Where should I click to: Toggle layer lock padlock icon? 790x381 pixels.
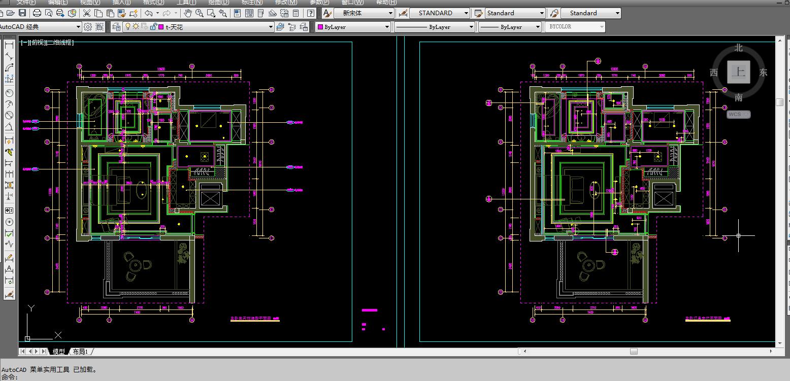[153, 27]
